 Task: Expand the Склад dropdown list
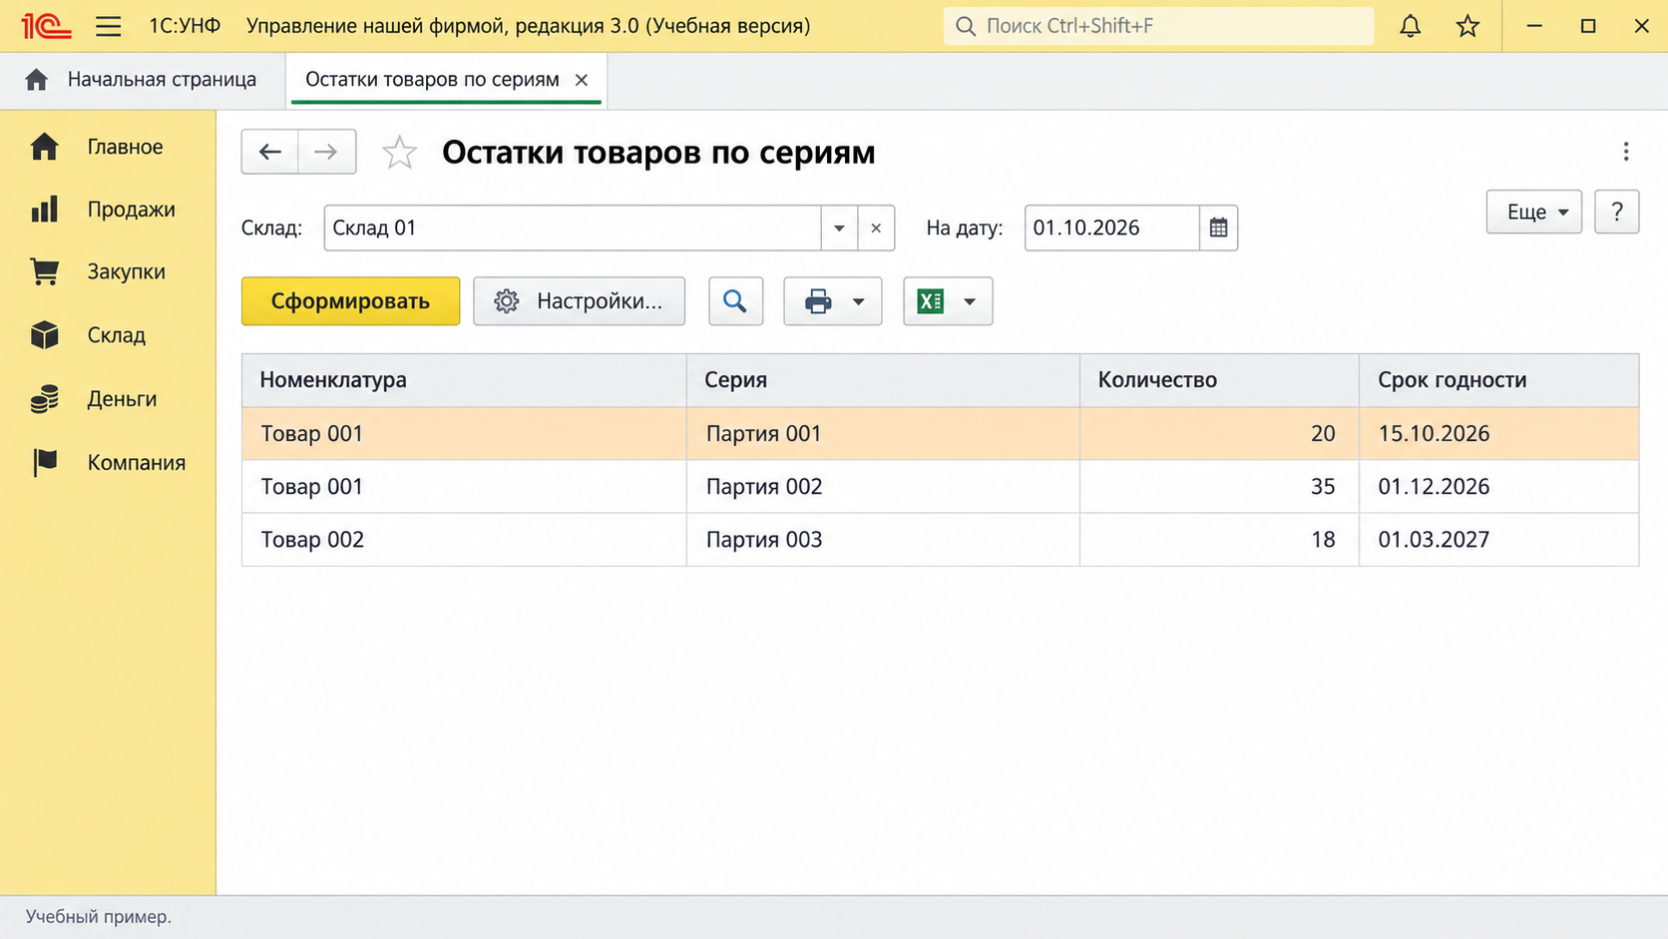(x=839, y=228)
